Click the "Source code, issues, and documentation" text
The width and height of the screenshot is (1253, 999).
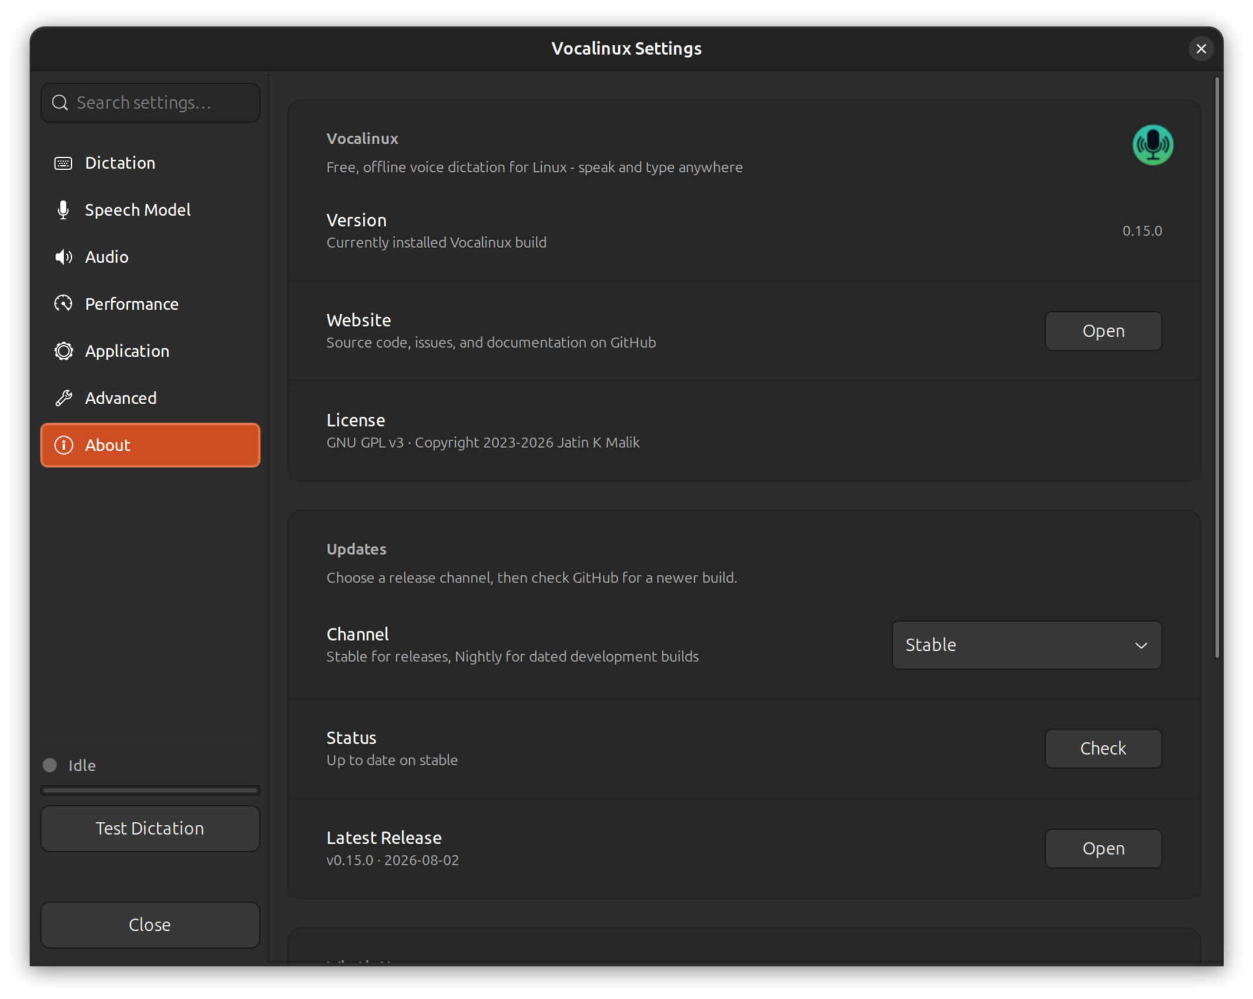tap(491, 342)
